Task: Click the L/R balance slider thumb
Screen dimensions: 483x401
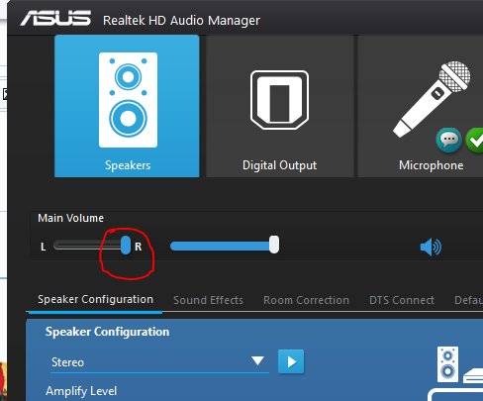Action: 126,246
